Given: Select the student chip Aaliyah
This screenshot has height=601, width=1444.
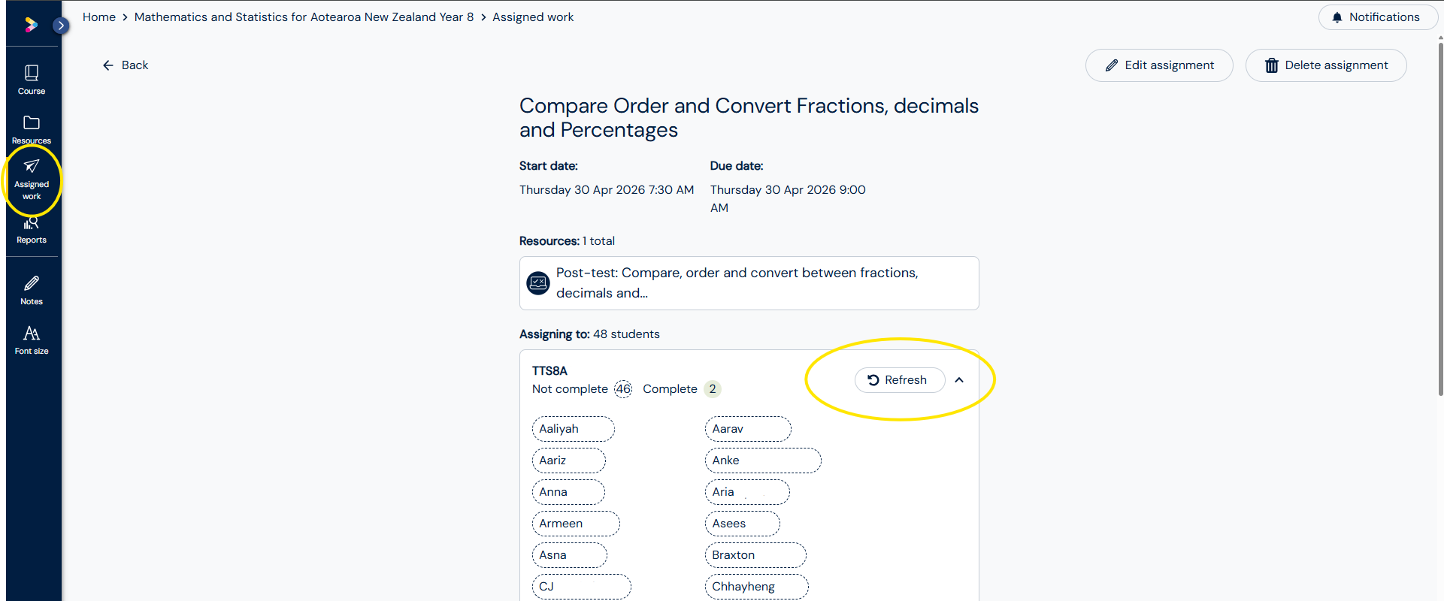Looking at the screenshot, I should point(573,429).
